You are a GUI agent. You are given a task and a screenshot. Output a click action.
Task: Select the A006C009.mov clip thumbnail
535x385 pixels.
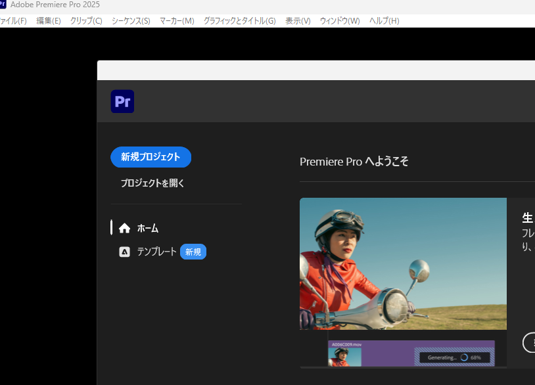(x=345, y=356)
